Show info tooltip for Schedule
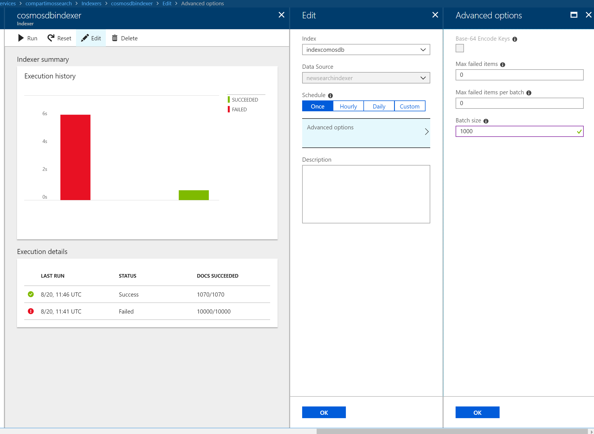This screenshot has width=594, height=434. coord(331,95)
